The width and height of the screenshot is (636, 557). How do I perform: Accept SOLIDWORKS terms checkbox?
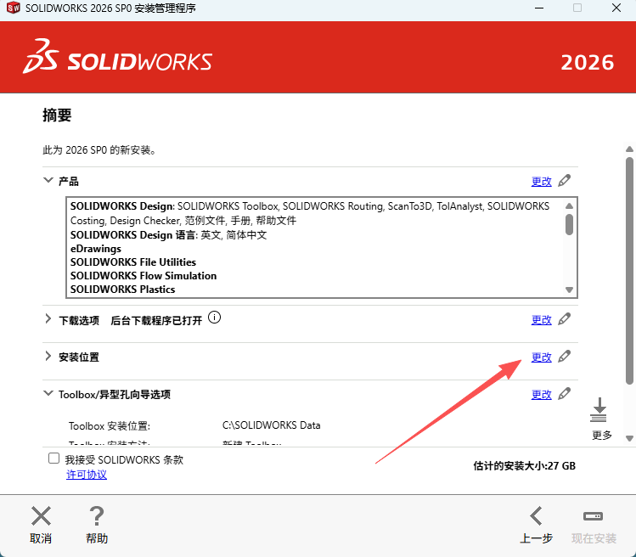[54, 459]
